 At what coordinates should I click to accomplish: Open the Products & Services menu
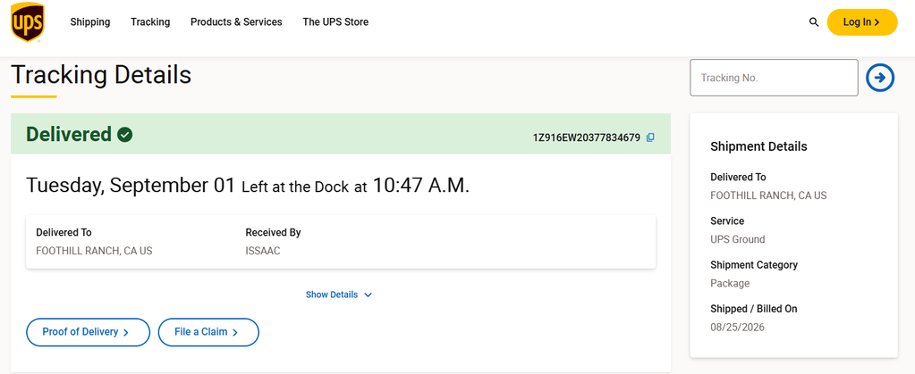pyautogui.click(x=236, y=22)
